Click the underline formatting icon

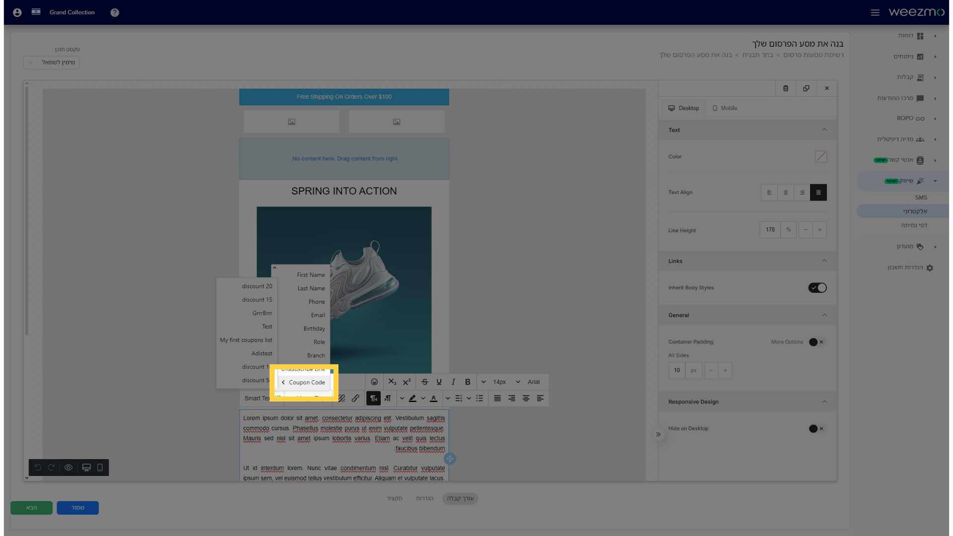pyautogui.click(x=439, y=382)
